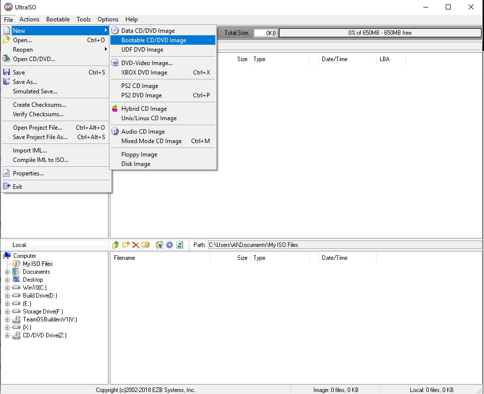Open the Actions menu
Image resolution: width=484 pixels, height=394 pixels.
point(29,19)
